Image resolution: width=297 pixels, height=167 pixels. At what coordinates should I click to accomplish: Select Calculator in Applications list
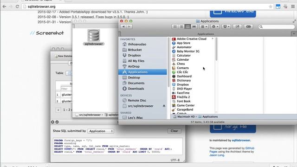[x=184, y=56]
